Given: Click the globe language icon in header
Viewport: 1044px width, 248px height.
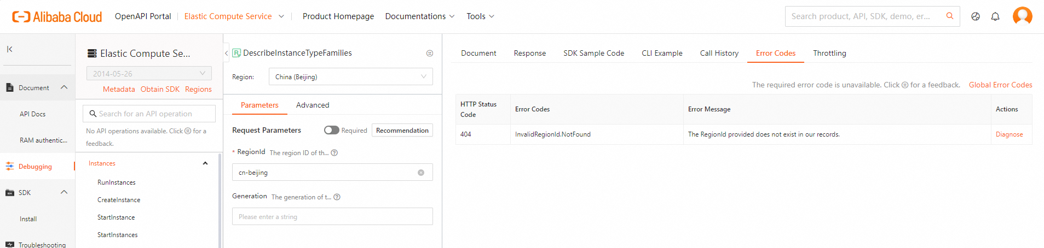Looking at the screenshot, I should [976, 16].
